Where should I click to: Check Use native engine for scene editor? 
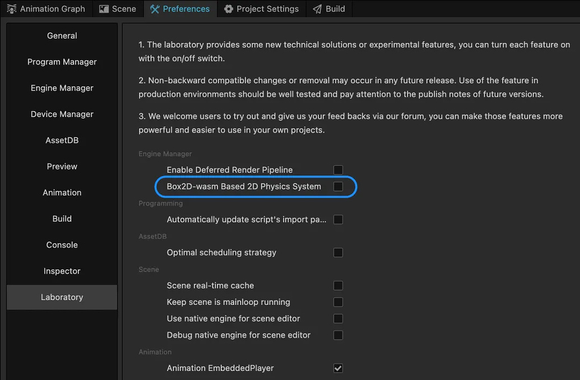[x=338, y=318]
